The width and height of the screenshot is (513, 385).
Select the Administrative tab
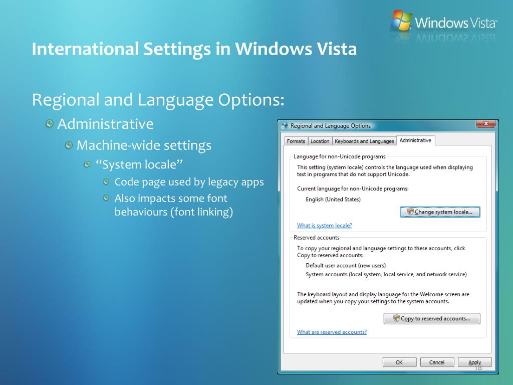point(415,140)
